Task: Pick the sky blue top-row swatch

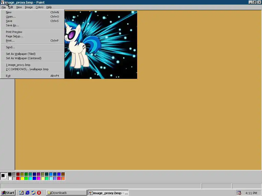Action: coord(51,174)
